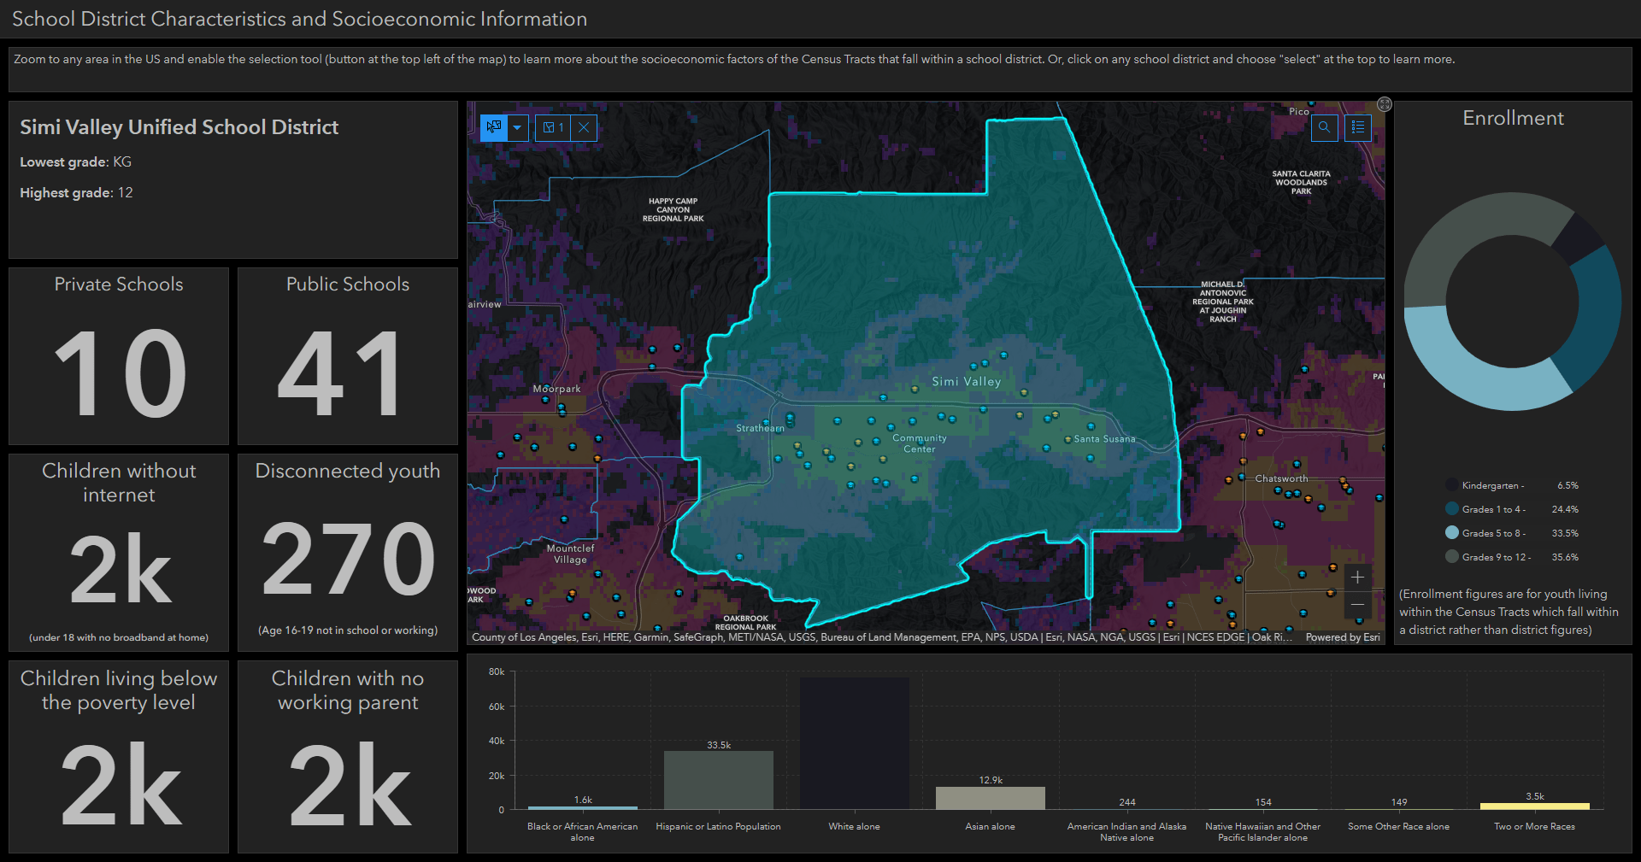
Task: Click the Powered by Esri attribution link
Action: pos(1343,637)
